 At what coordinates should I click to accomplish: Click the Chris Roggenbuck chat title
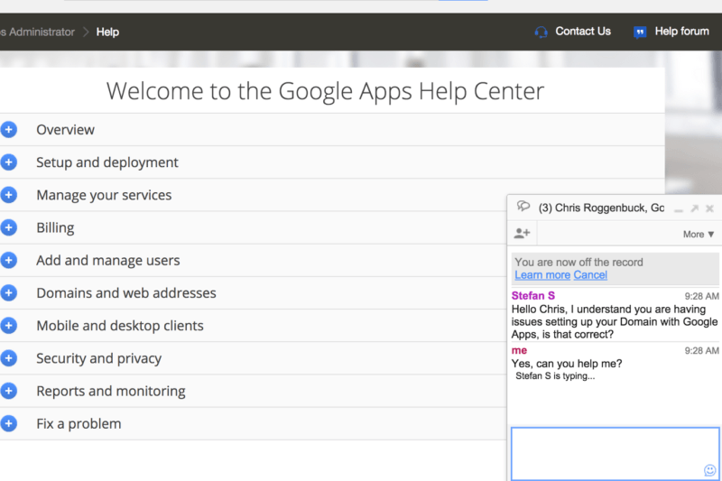tap(601, 208)
